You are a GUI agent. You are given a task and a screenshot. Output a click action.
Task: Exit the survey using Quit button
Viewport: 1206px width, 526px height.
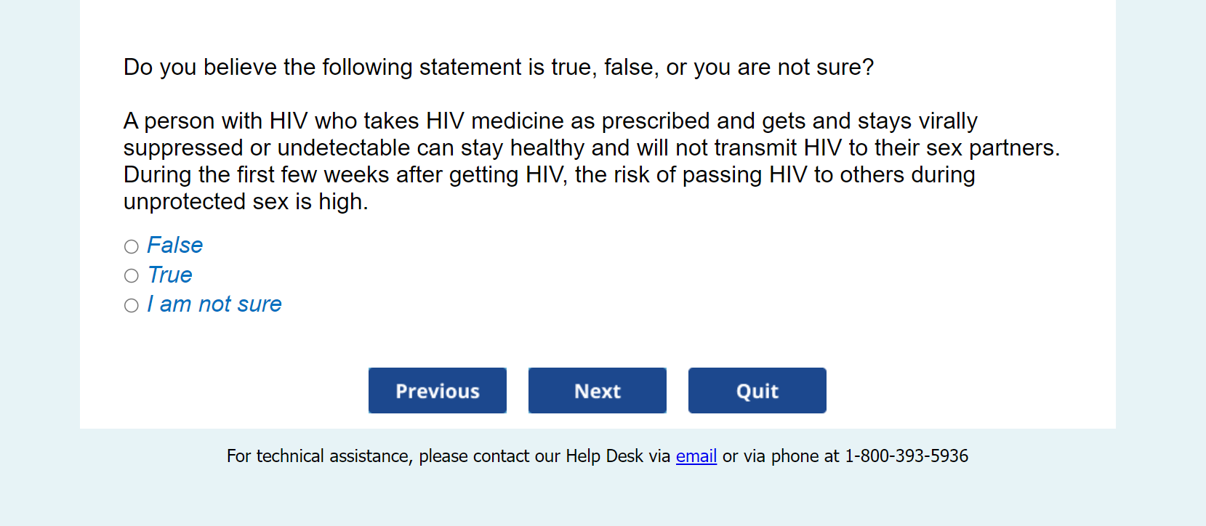pos(757,391)
